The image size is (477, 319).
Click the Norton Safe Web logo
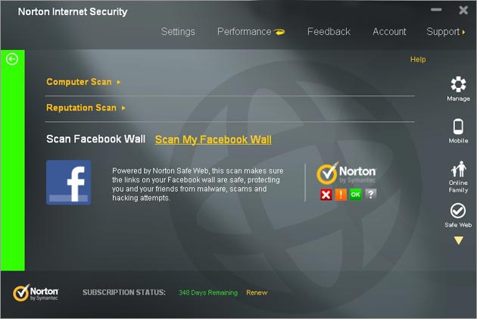click(x=346, y=173)
